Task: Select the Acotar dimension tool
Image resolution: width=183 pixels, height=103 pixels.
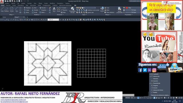Action: pos(58,9)
